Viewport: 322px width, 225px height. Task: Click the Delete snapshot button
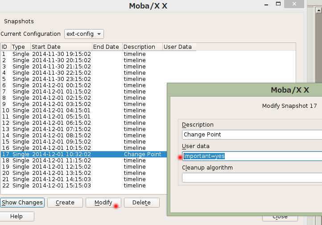point(142,203)
